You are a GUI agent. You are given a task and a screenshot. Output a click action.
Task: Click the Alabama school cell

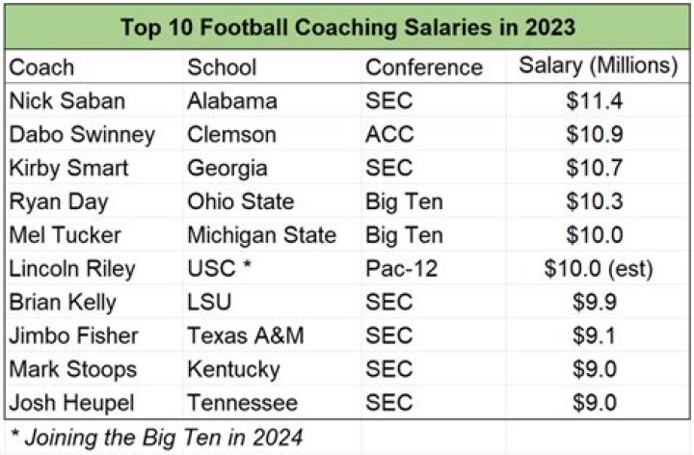point(232,101)
